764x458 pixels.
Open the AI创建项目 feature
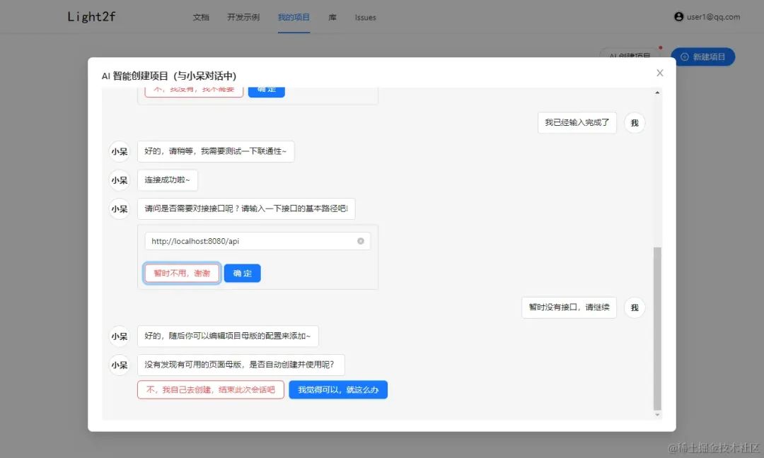tap(629, 55)
